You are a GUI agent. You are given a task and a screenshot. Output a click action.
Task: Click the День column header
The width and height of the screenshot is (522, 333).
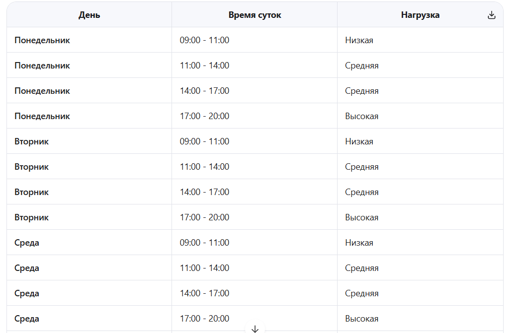[x=89, y=15]
